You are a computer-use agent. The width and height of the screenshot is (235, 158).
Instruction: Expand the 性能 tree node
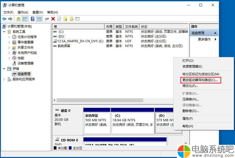pos(9,58)
